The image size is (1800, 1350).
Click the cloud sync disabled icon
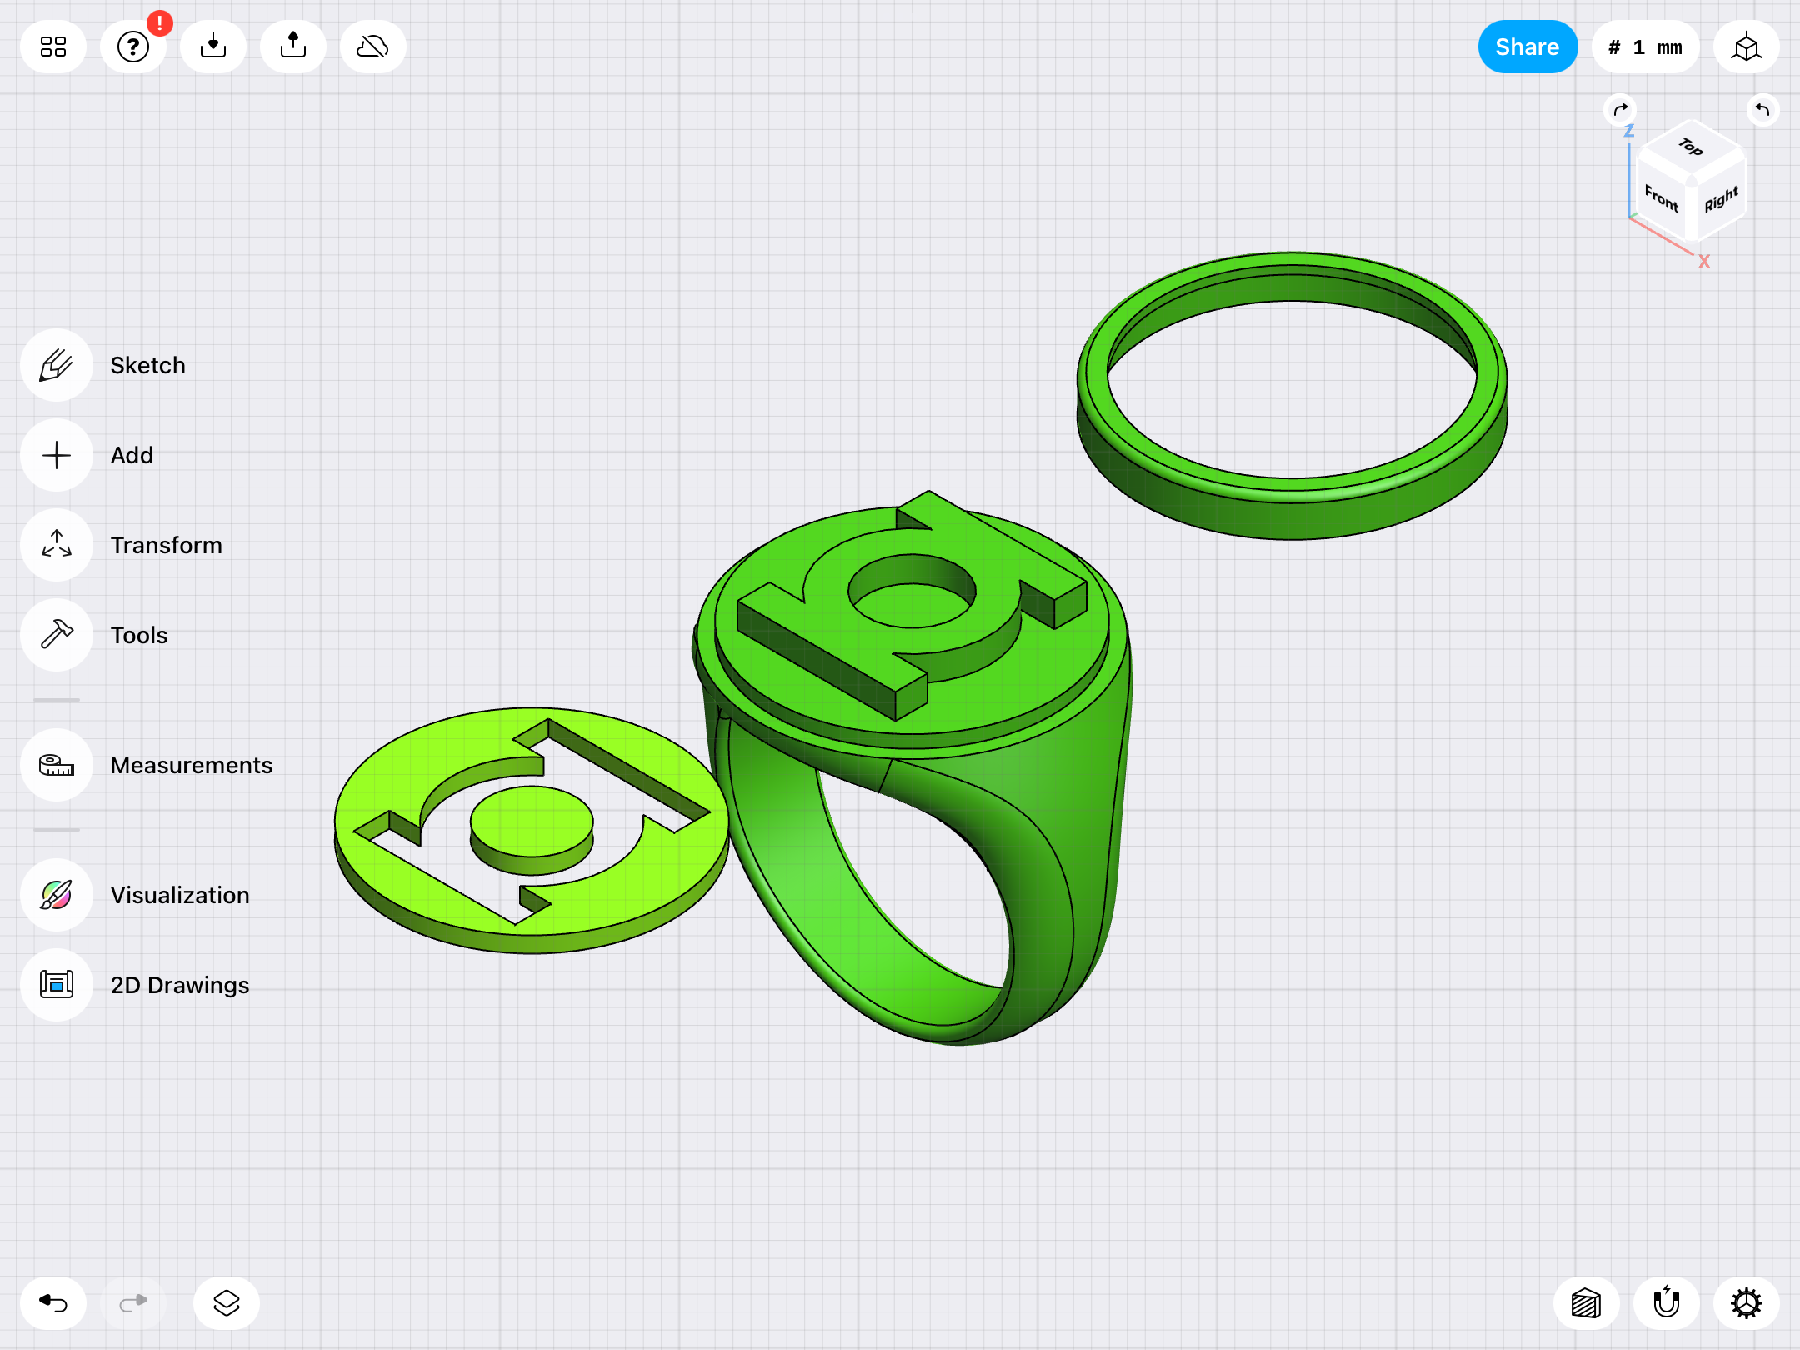coord(373,47)
